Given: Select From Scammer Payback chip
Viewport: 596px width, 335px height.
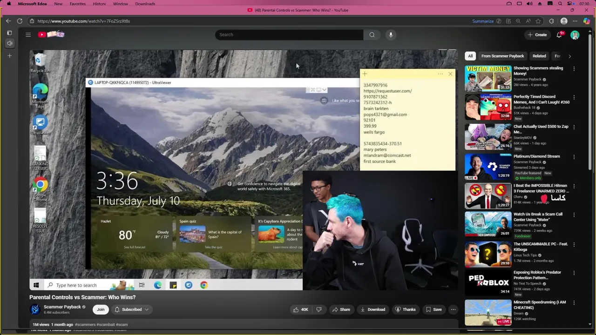Looking at the screenshot, I should tap(502, 56).
